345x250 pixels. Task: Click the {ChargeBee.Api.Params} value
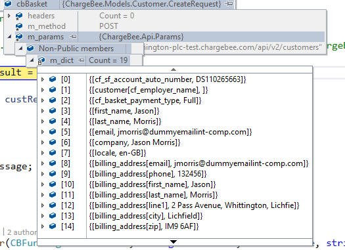[141, 37]
